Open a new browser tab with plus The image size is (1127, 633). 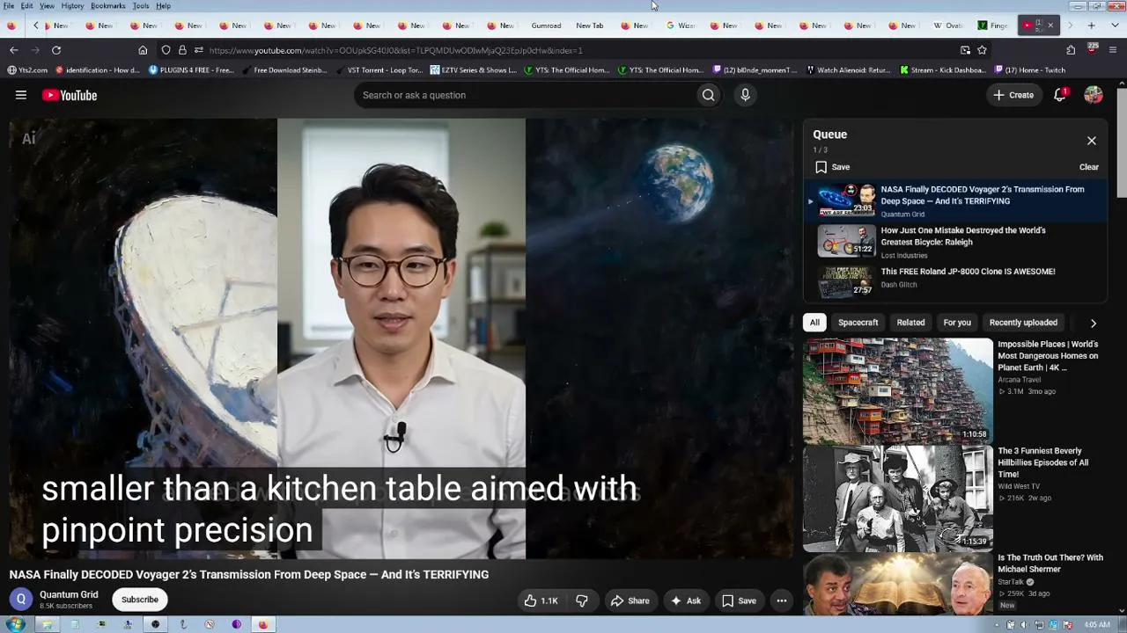point(1092,25)
